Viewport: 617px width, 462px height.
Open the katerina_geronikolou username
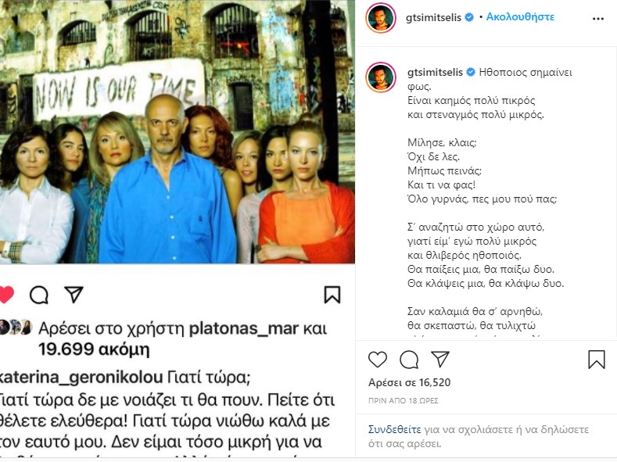click(x=81, y=378)
